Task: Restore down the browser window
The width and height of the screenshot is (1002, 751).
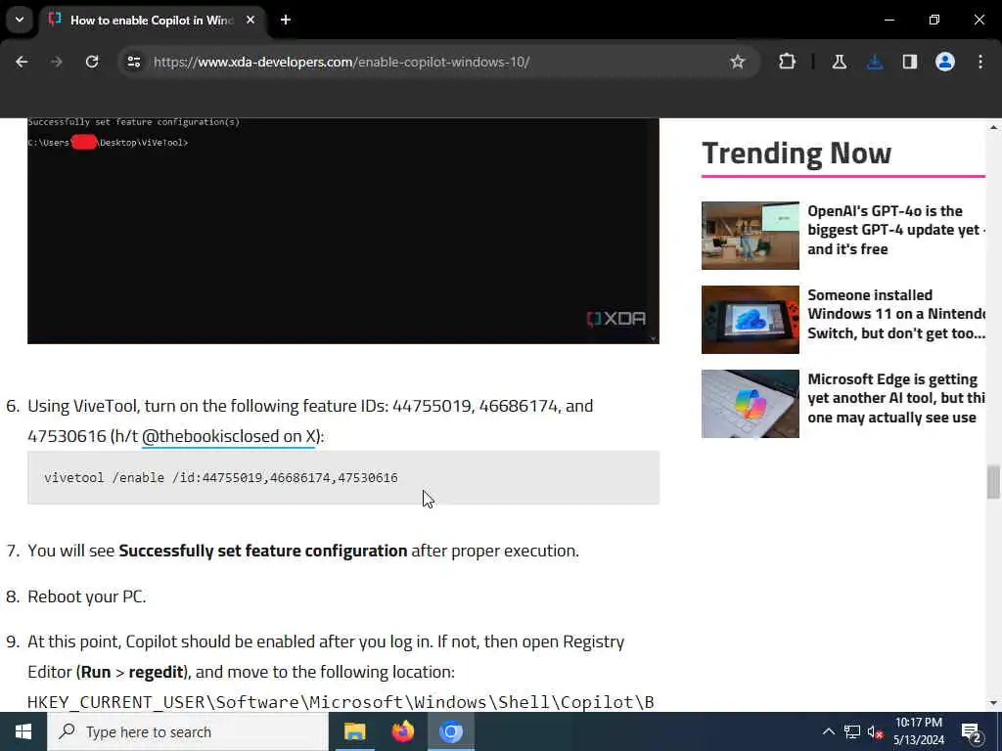Action: click(934, 20)
